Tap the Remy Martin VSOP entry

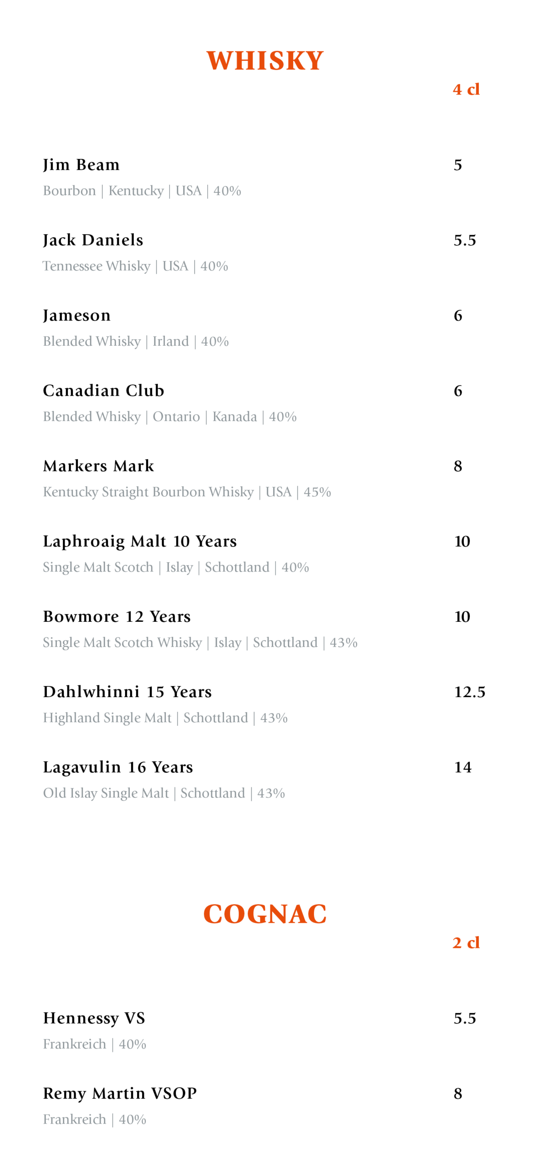click(x=120, y=1093)
